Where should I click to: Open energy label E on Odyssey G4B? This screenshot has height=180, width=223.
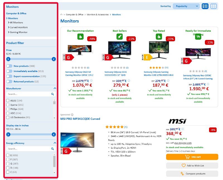click(147, 57)
